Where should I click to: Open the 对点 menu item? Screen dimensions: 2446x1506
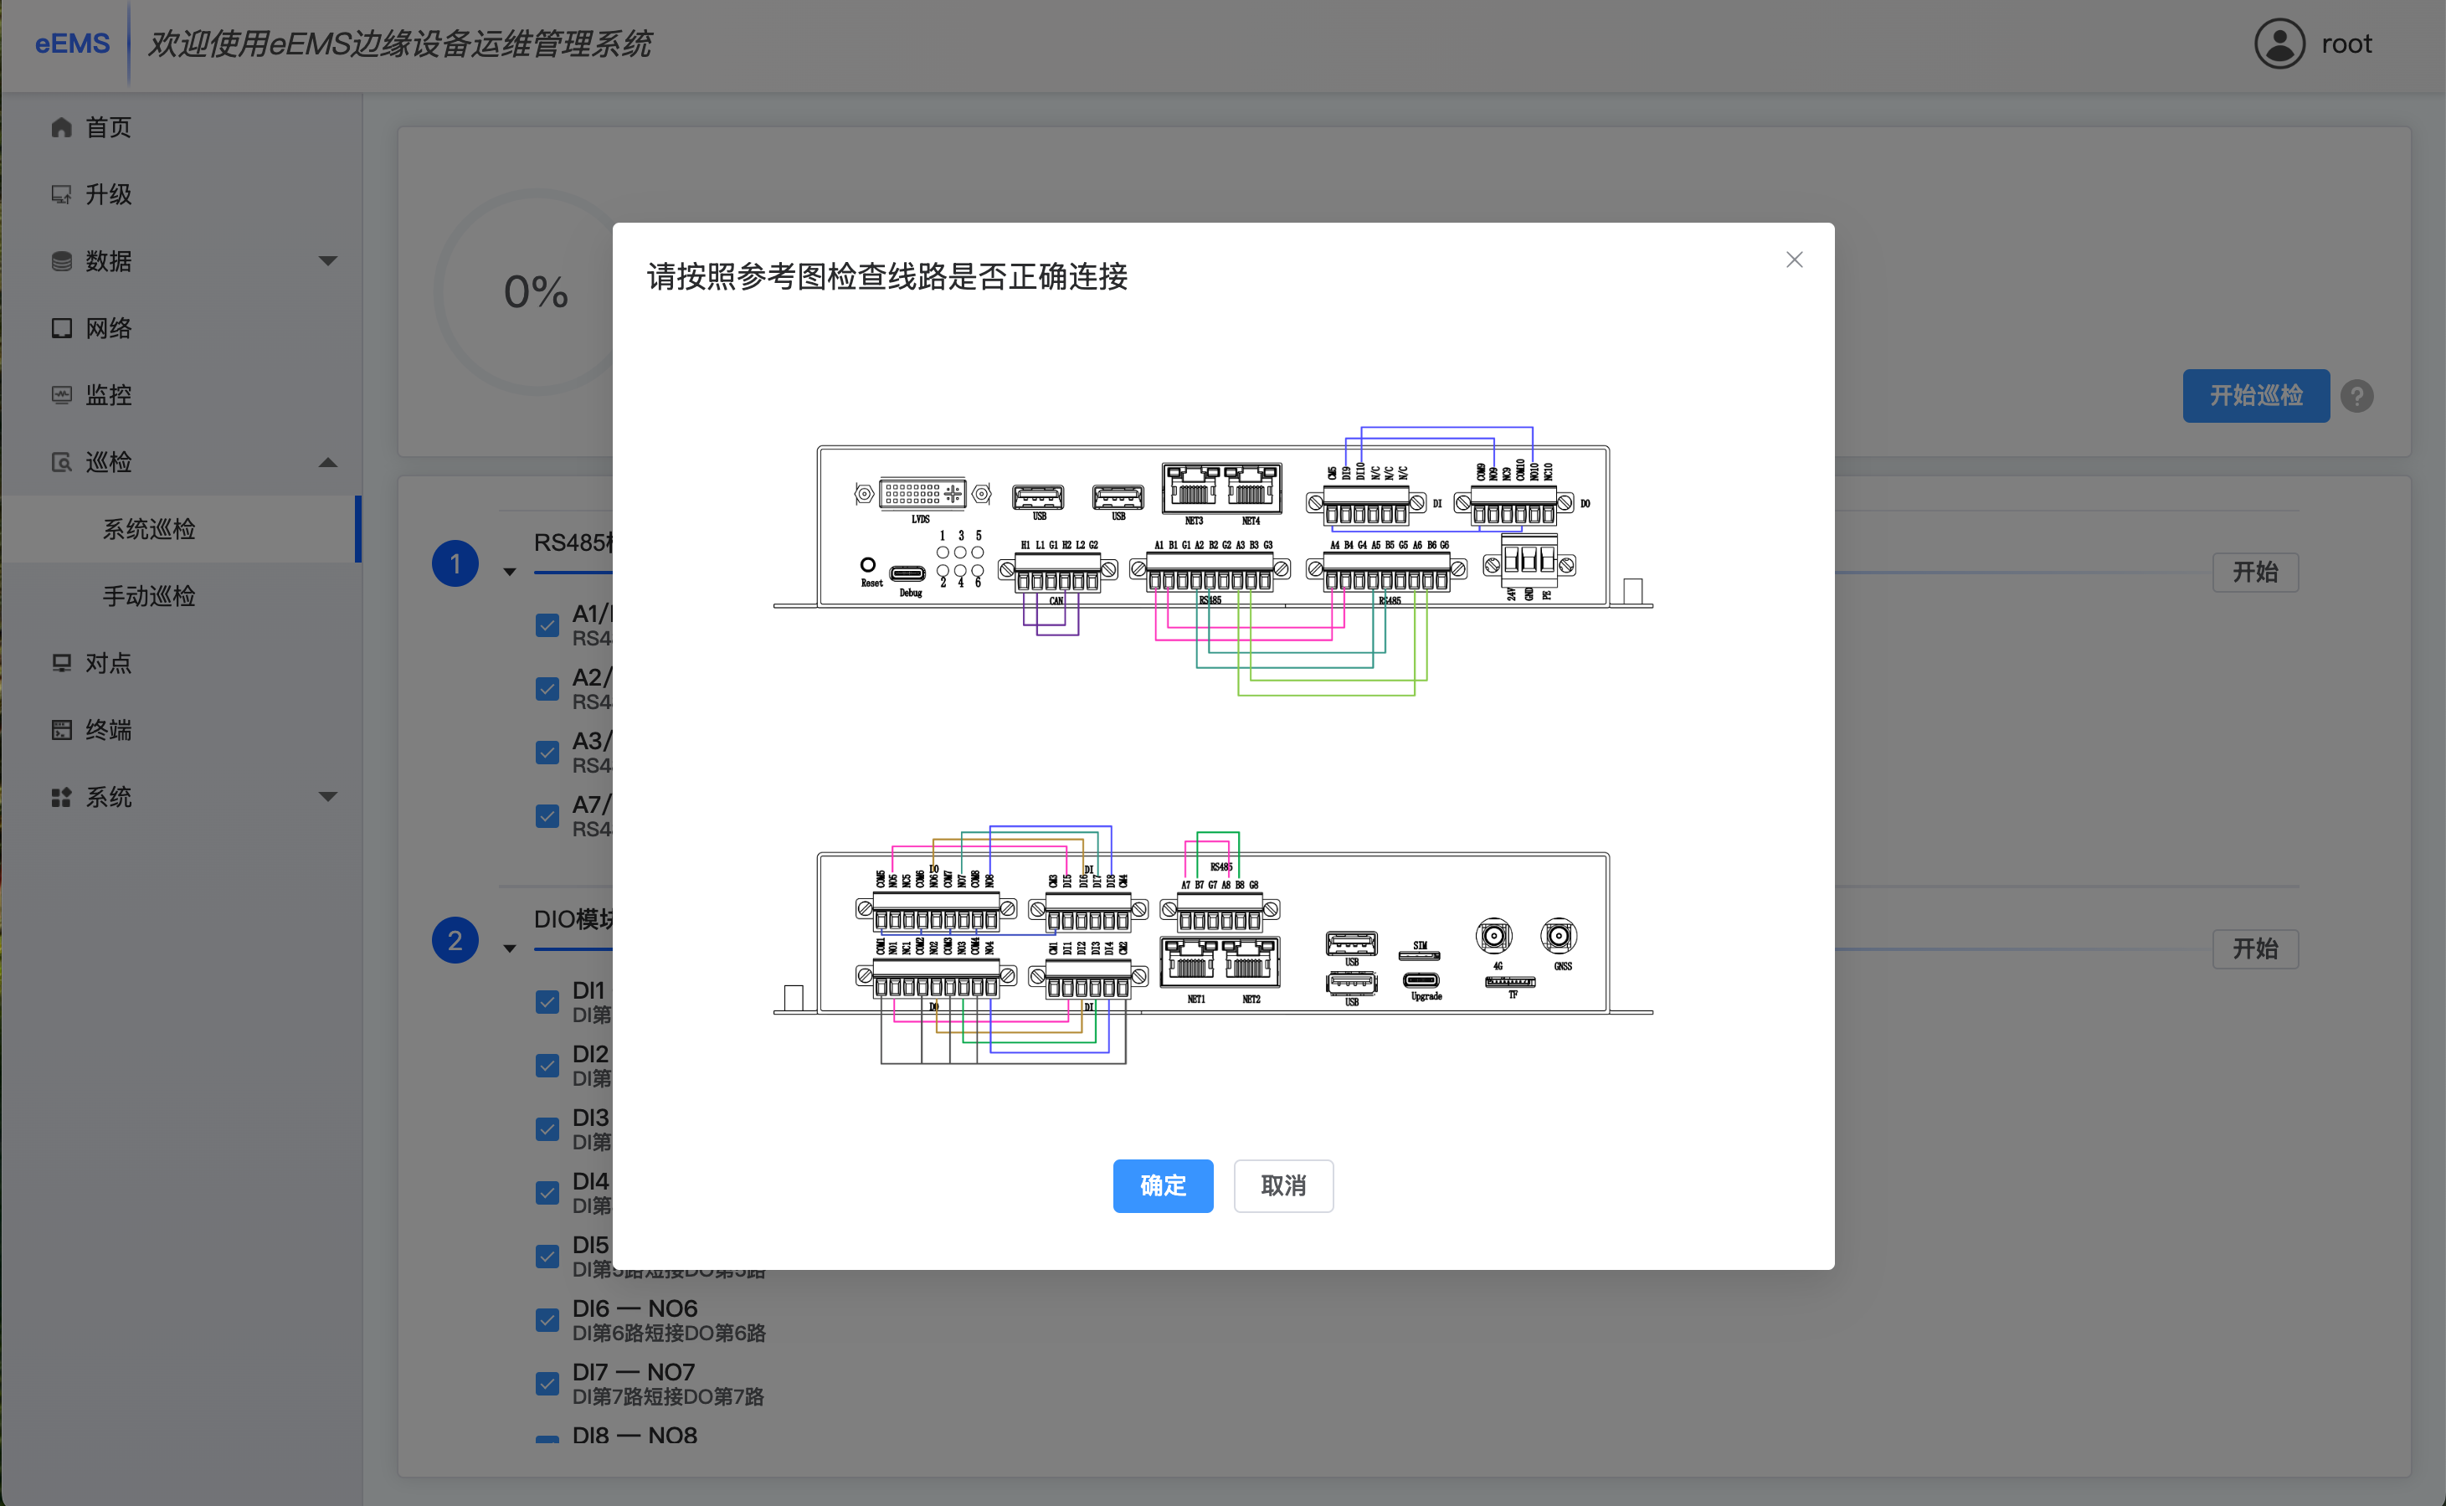180,663
